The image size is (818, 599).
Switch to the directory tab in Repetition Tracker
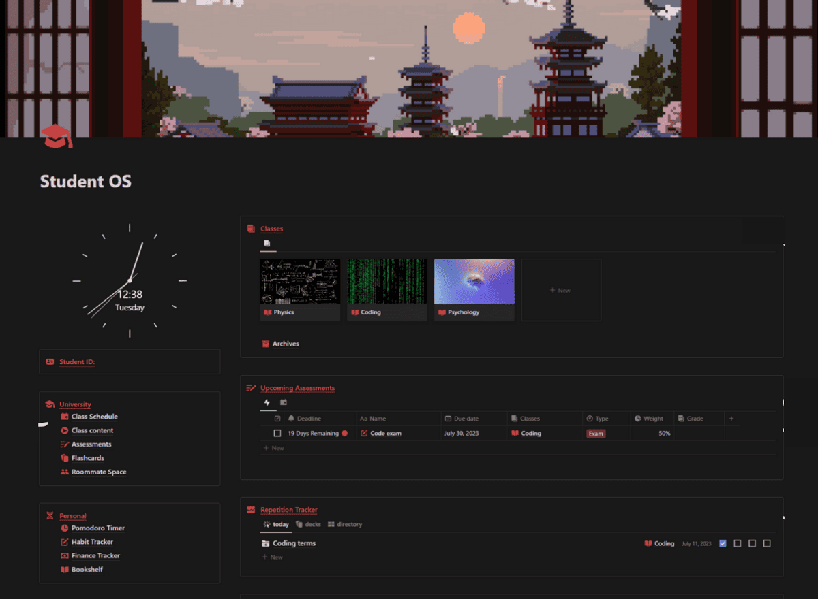345,525
